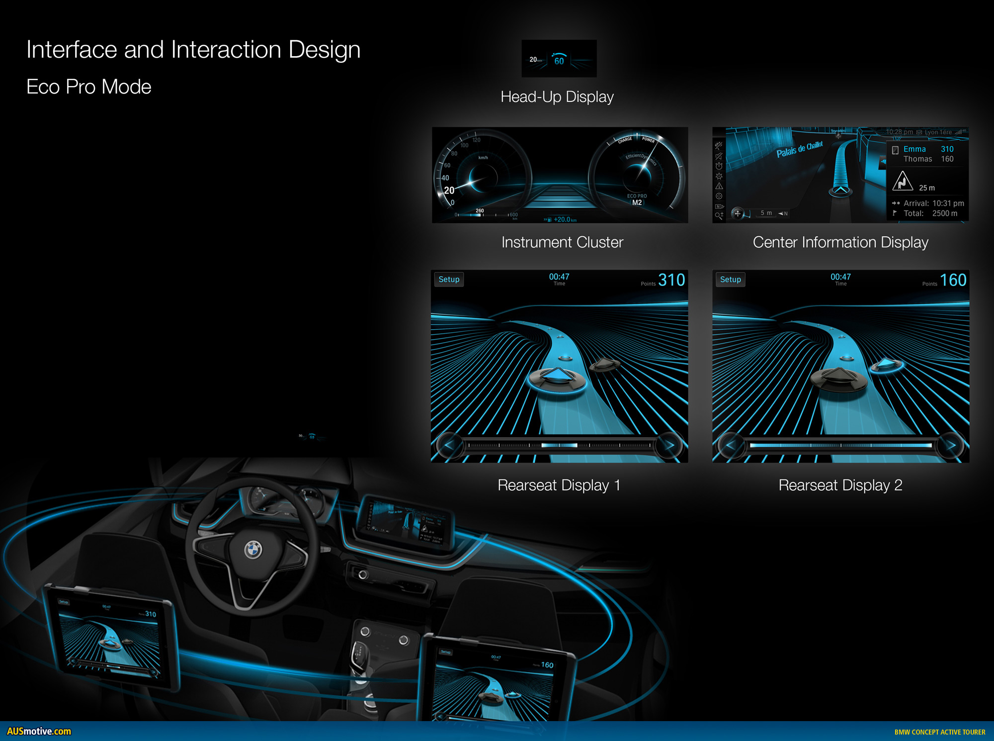Click right arrow on Rearseat Display 2
The width and height of the screenshot is (994, 741).
(x=951, y=446)
